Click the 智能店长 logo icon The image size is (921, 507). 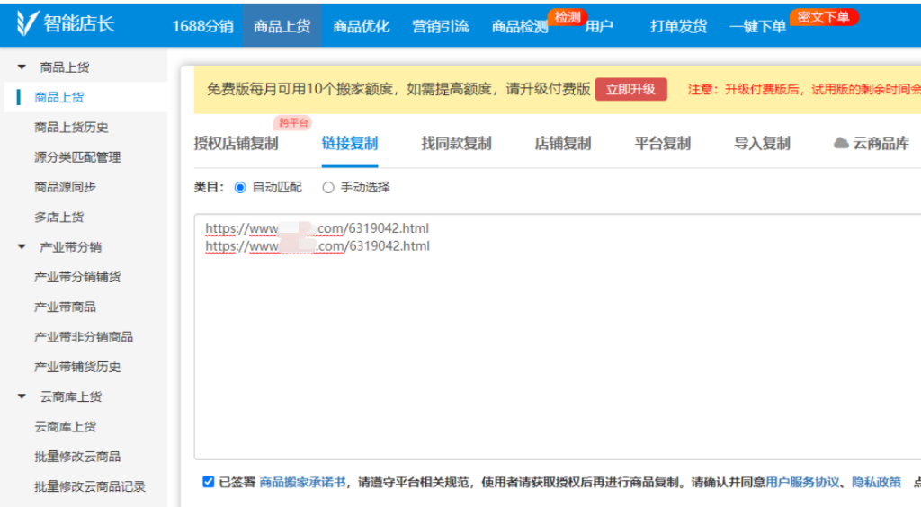pyautogui.click(x=27, y=24)
